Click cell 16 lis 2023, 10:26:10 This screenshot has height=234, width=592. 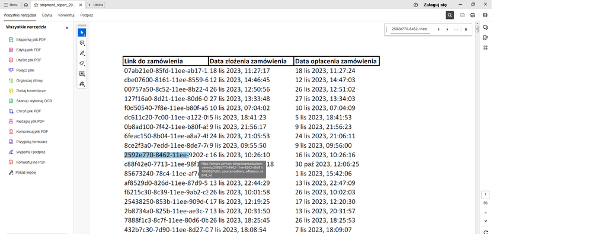click(240, 155)
